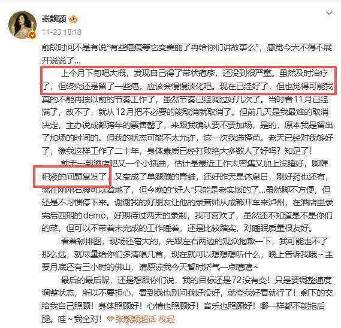Click the red-boxed 积液的问题复发了 text
The image size is (341, 328).
pos(72,177)
